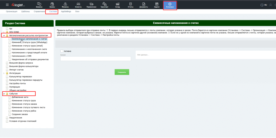Click the Копия input field
The image size is (276, 138).
click(x=95, y=59)
